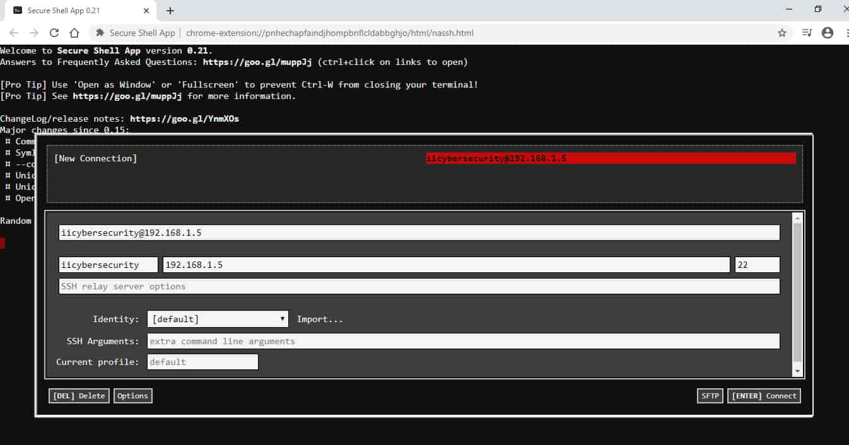Click the Import... link
The image size is (849, 445).
pos(320,319)
